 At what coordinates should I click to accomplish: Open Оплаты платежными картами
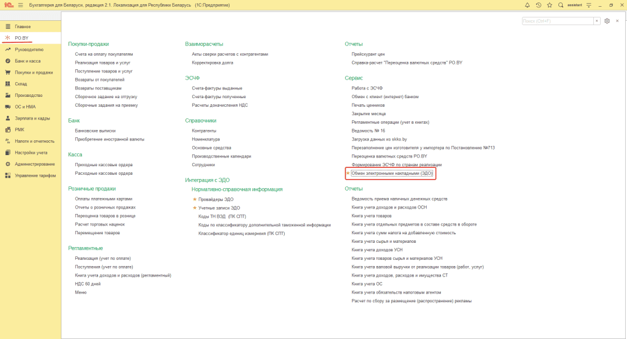pyautogui.click(x=103, y=199)
